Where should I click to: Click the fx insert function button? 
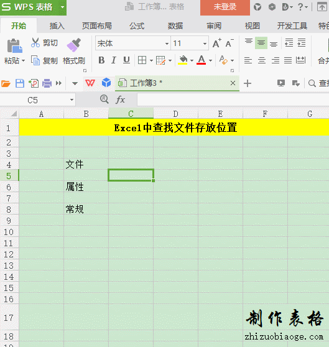[121, 99]
